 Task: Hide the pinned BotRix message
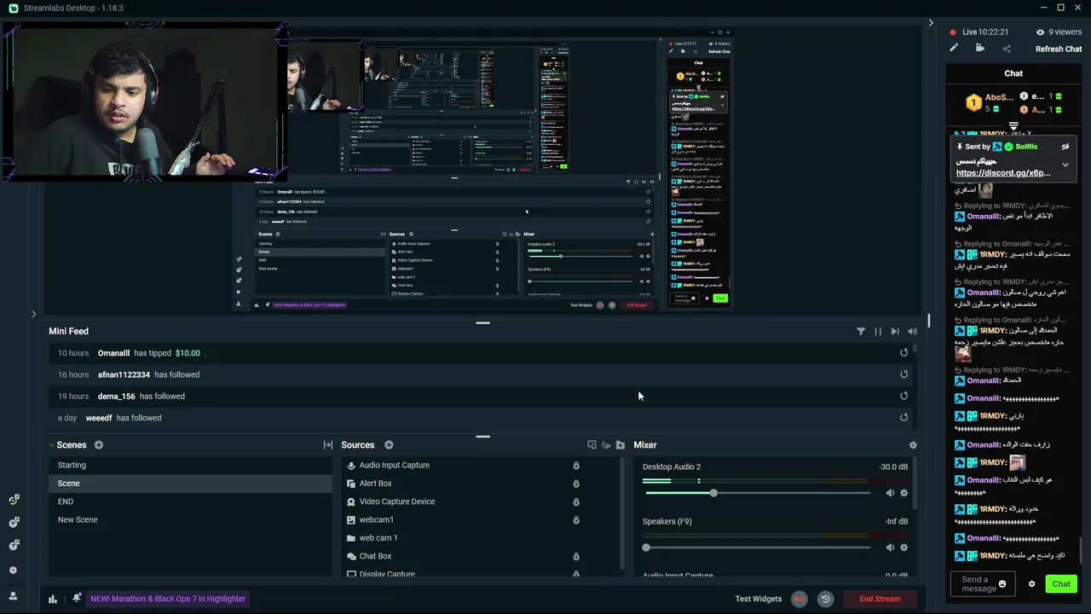pos(1065,147)
